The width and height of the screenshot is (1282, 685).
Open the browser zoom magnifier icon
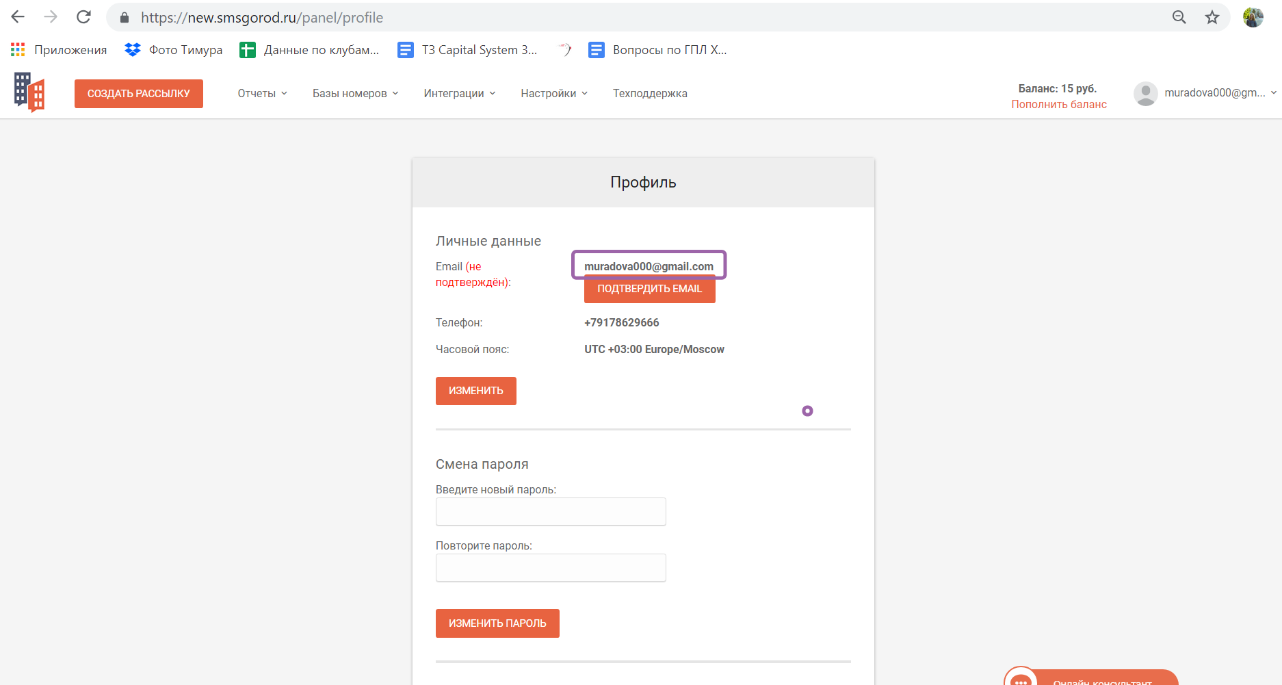click(x=1179, y=17)
